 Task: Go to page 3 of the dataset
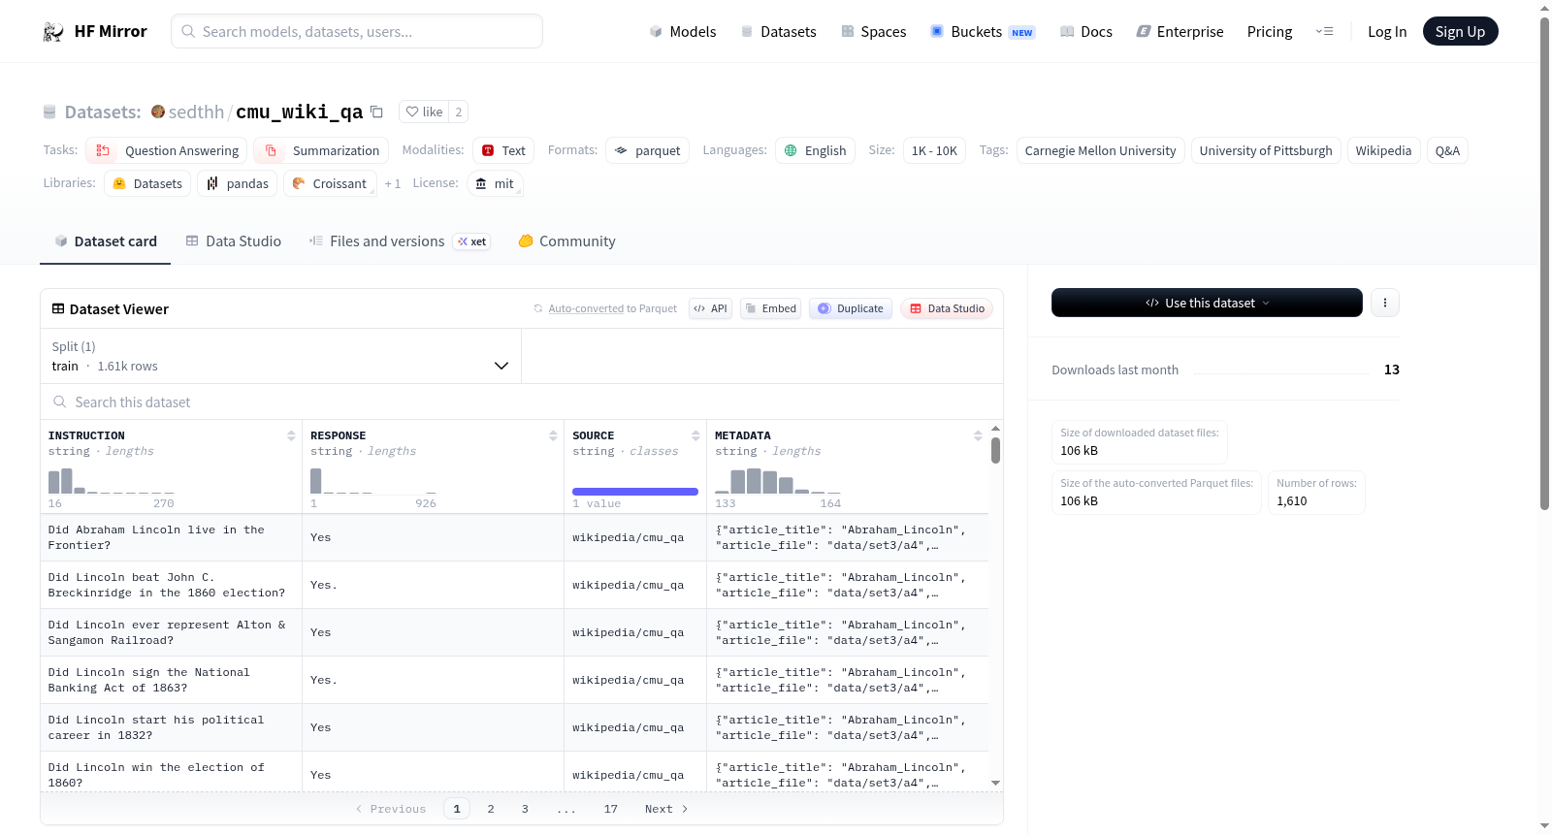(x=525, y=809)
